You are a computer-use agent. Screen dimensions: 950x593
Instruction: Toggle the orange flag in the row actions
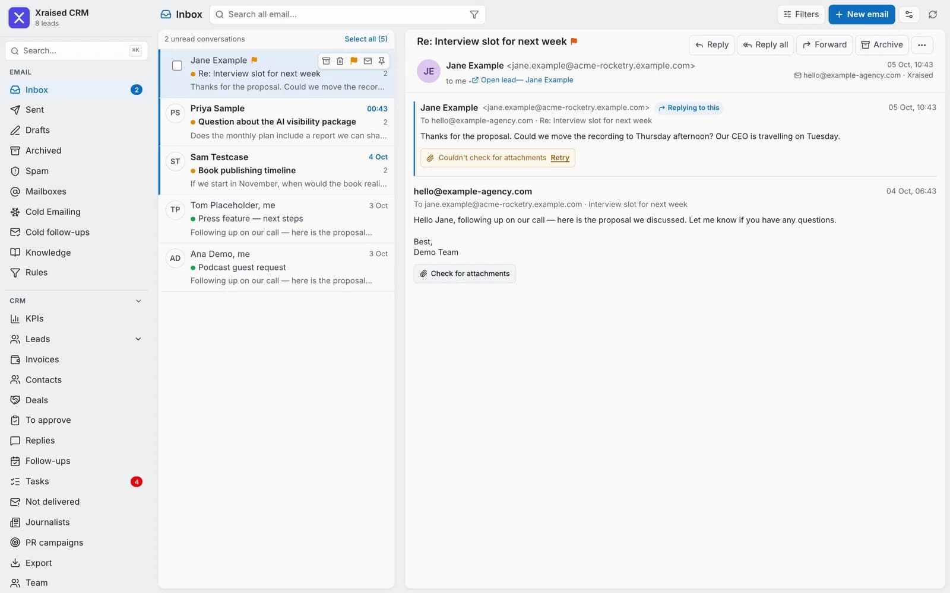[354, 60]
